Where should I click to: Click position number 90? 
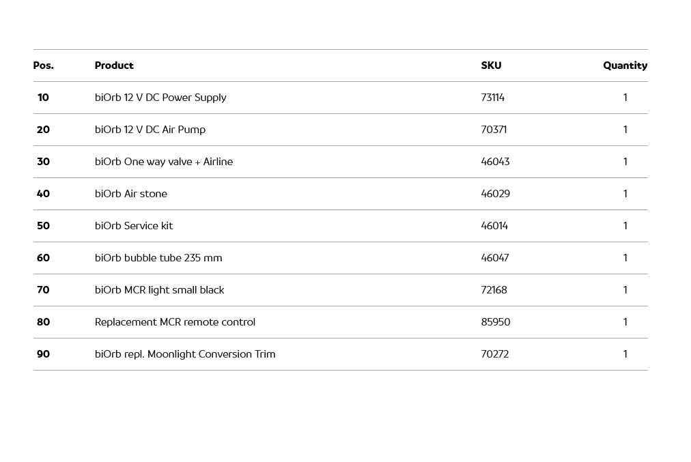click(x=43, y=354)
